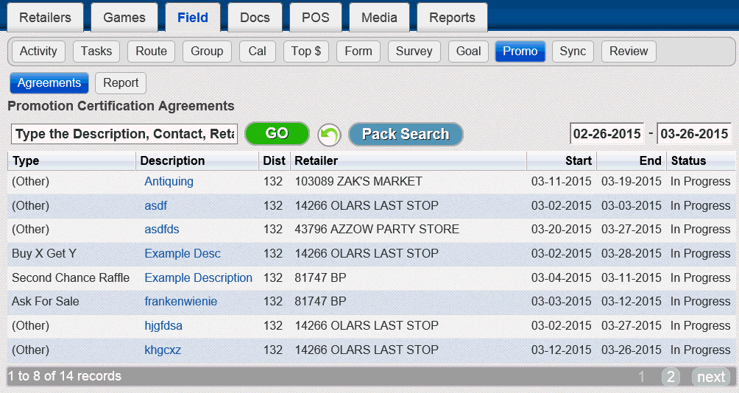Select the Field tab

193,18
